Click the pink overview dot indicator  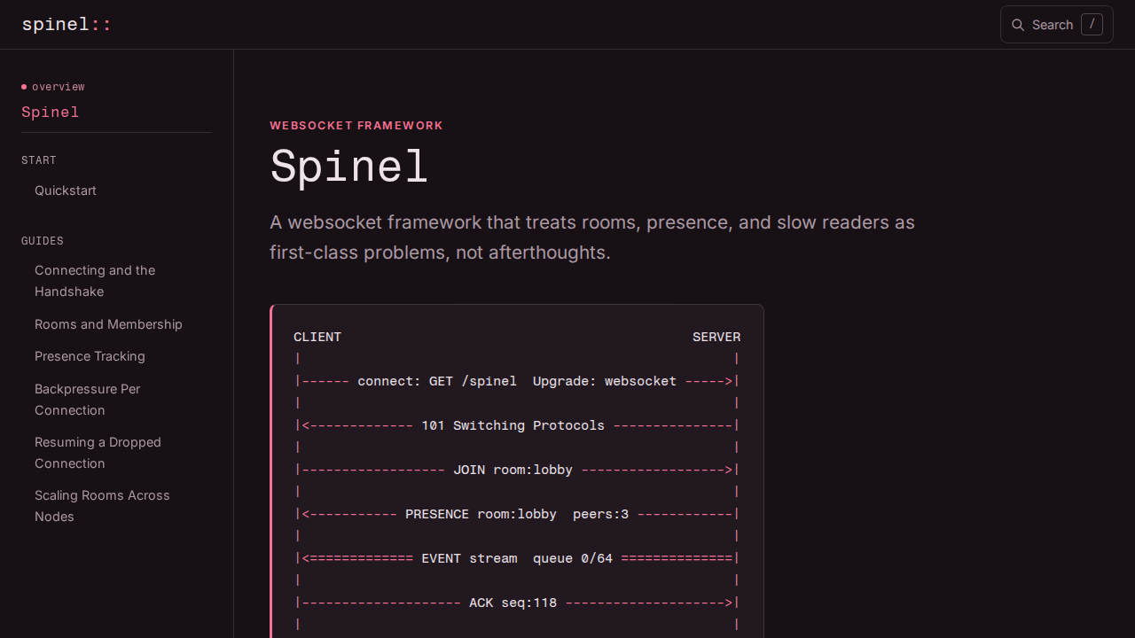pyautogui.click(x=24, y=87)
